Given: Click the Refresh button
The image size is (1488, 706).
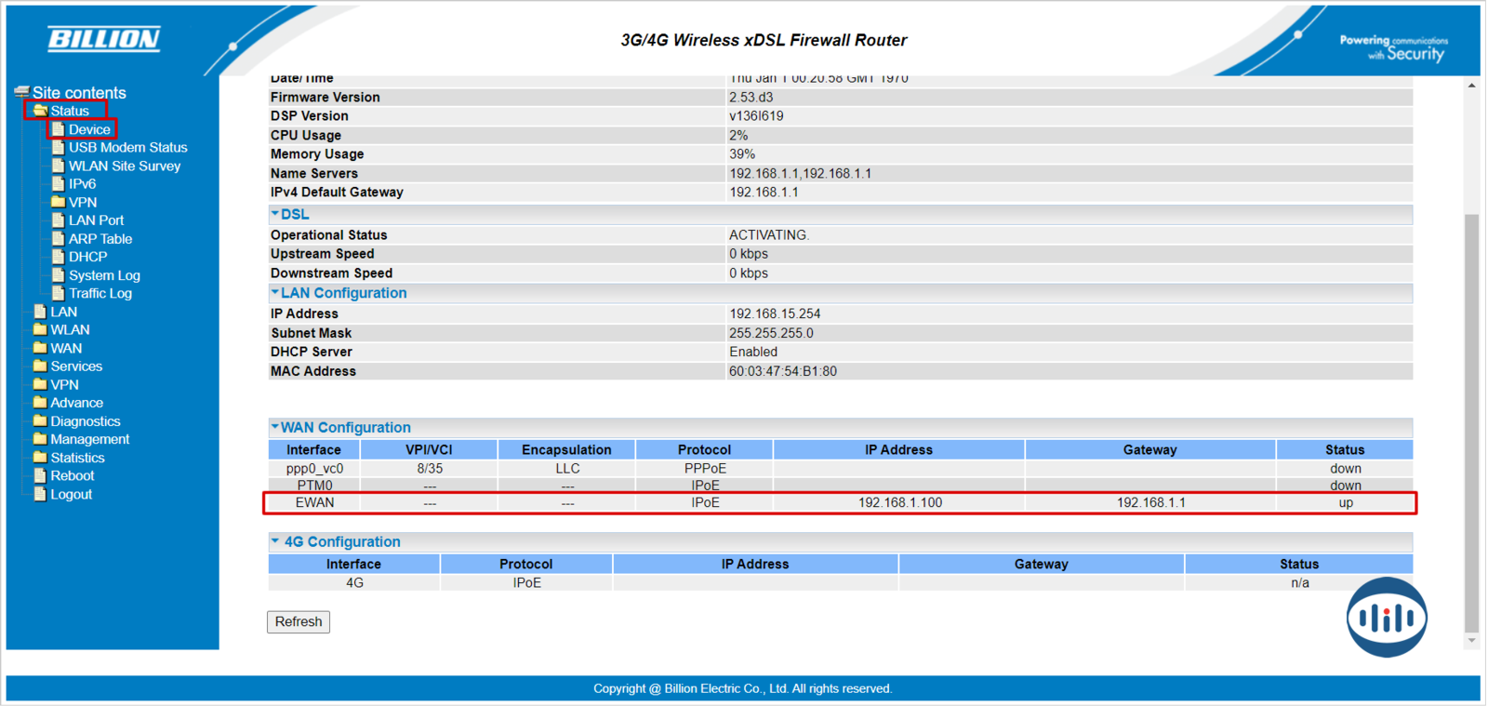Looking at the screenshot, I should point(299,621).
